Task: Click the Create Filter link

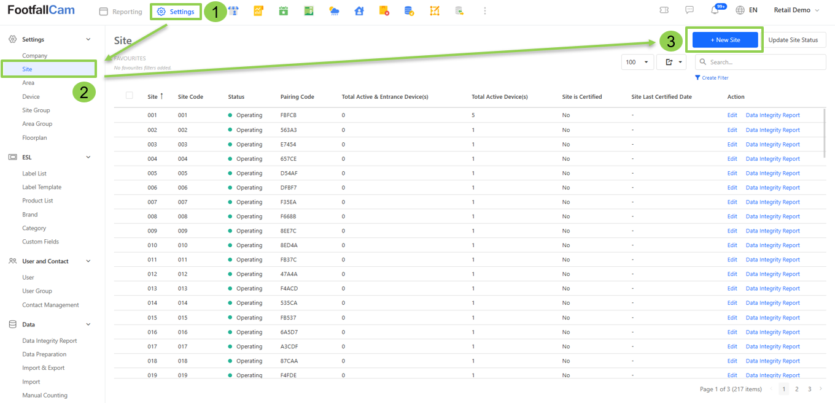Action: [715, 78]
